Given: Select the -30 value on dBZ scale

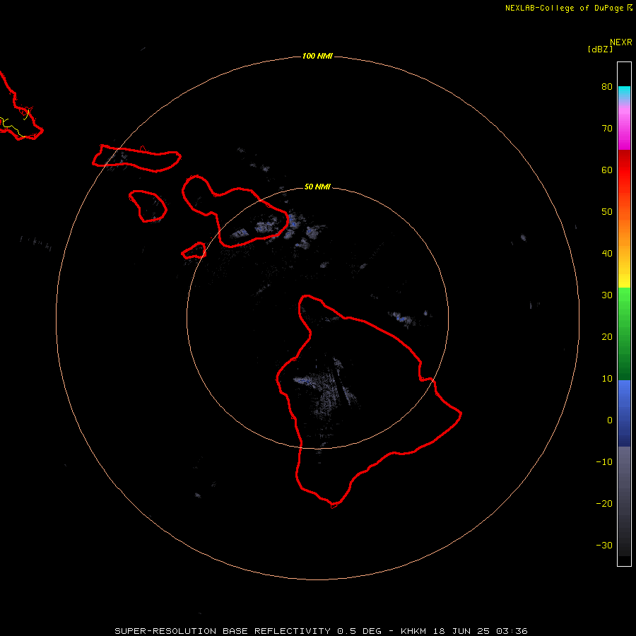Looking at the screenshot, I should coord(604,546).
